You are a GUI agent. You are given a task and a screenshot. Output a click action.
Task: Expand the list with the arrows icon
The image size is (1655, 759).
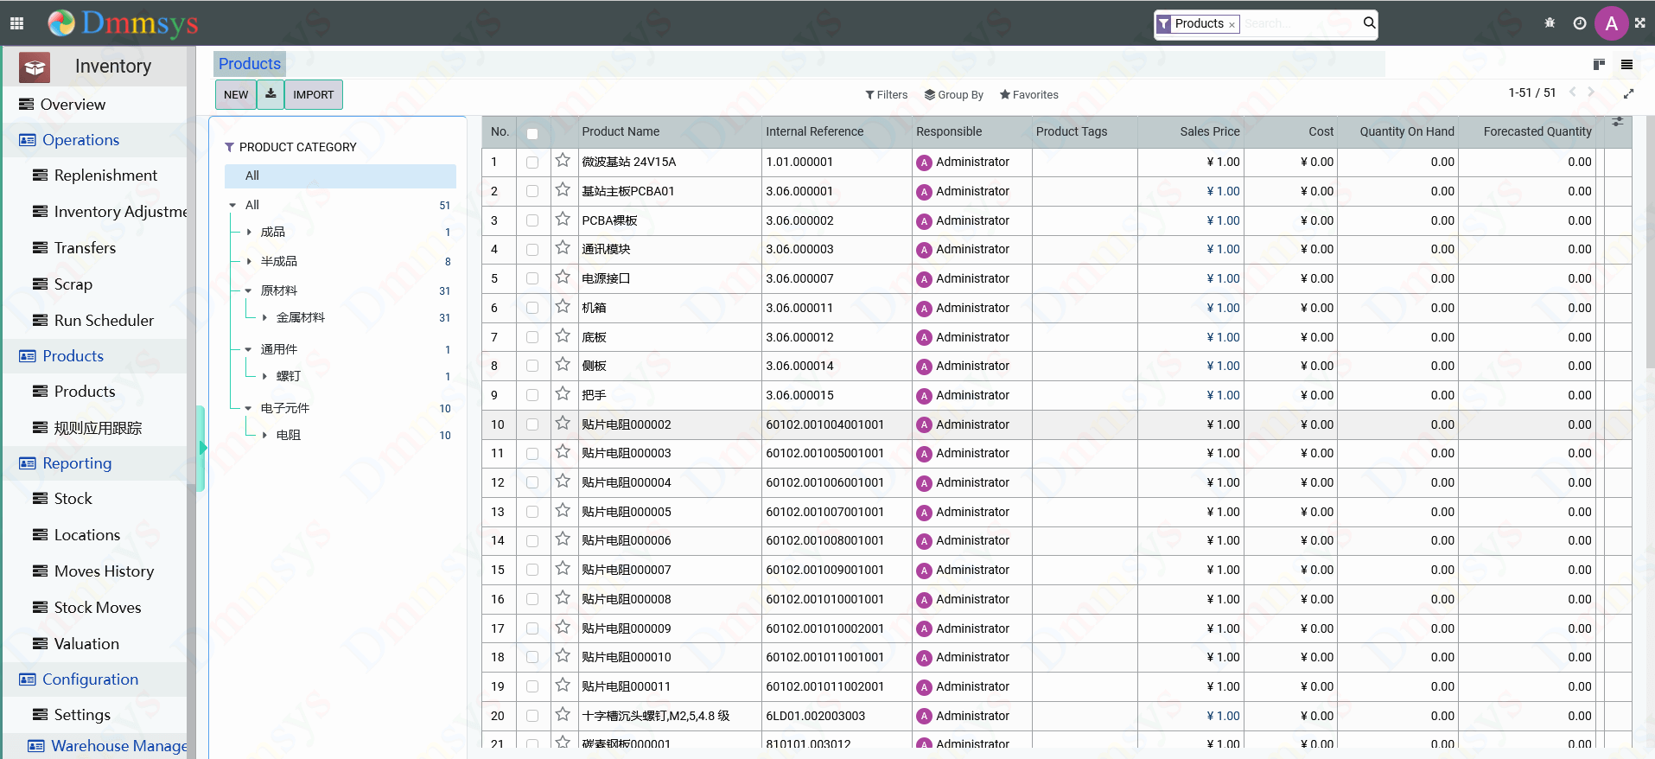point(1629,93)
